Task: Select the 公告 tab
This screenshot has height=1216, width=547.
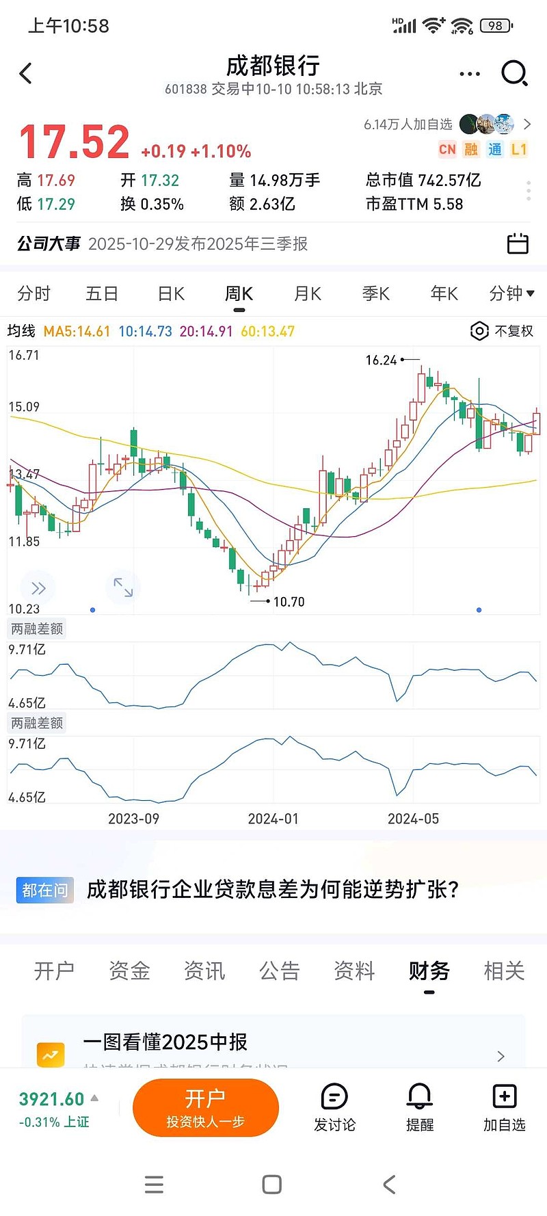Action: tap(279, 970)
